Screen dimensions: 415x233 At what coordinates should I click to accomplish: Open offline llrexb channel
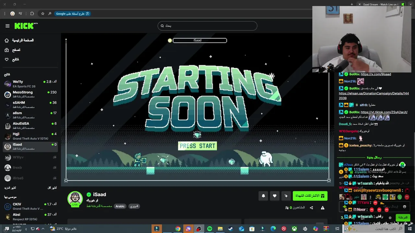[30, 168]
